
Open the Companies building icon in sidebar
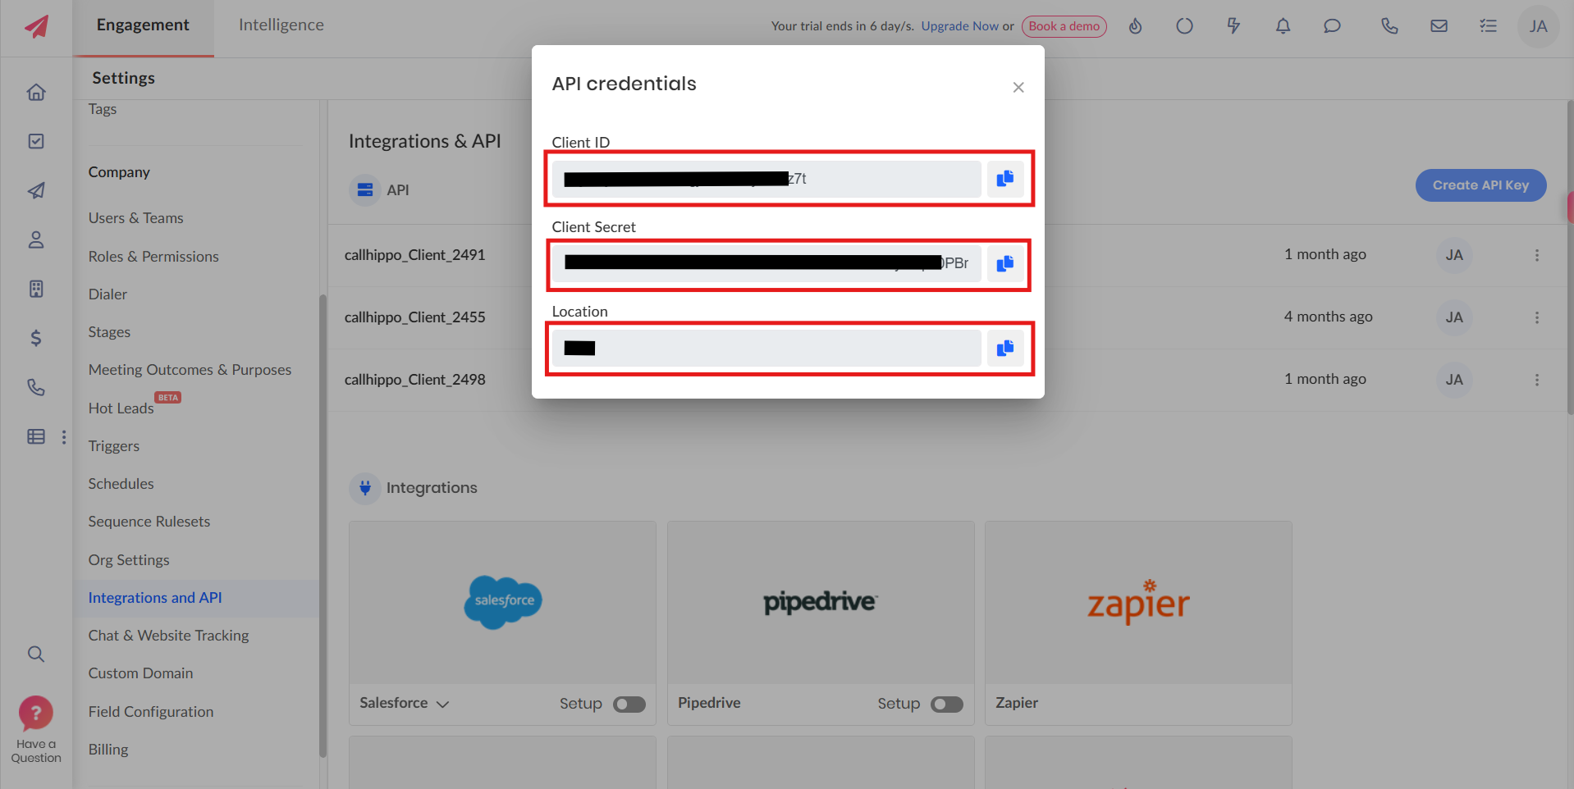(36, 289)
